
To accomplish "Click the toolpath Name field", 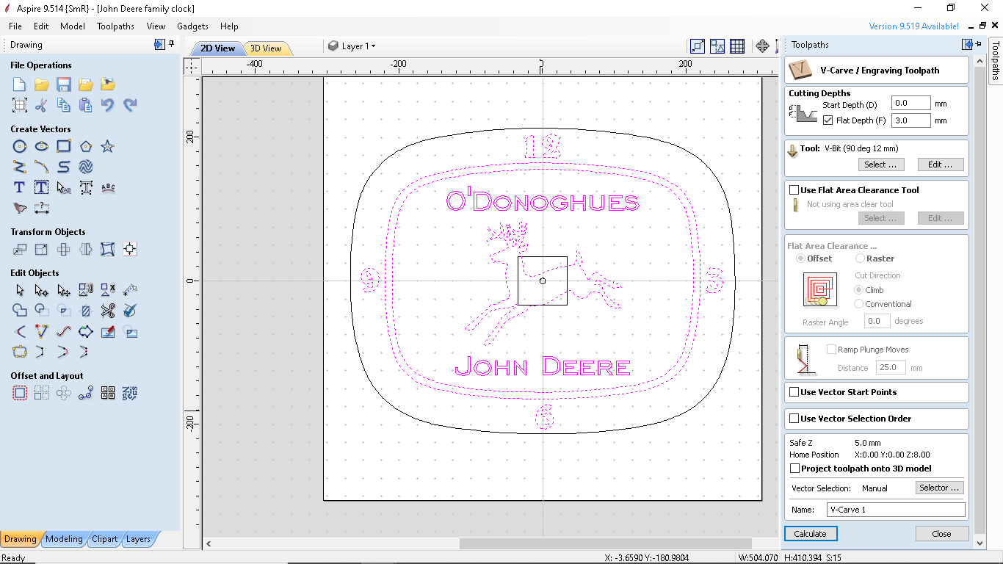I will [x=896, y=510].
